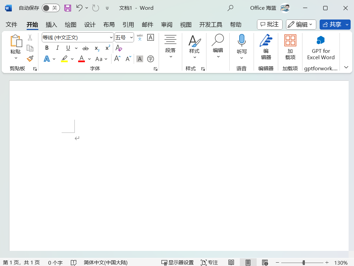
Task: Increase font size with A up icon
Action: [x=118, y=59]
